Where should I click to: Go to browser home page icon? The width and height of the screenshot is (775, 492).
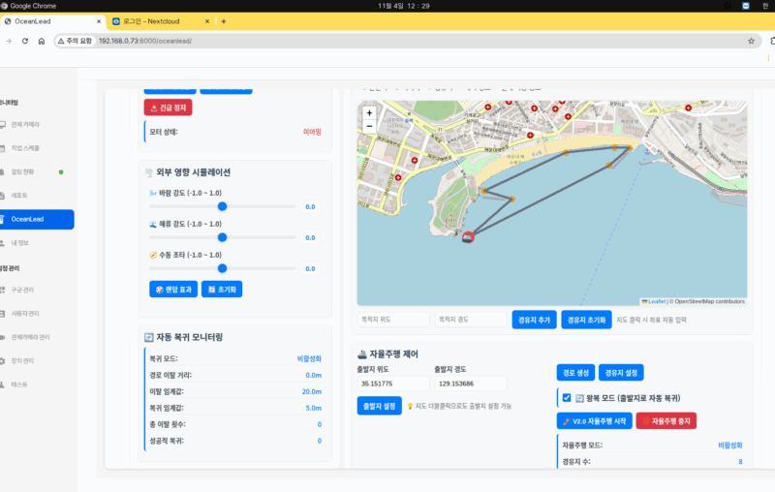pyautogui.click(x=42, y=41)
